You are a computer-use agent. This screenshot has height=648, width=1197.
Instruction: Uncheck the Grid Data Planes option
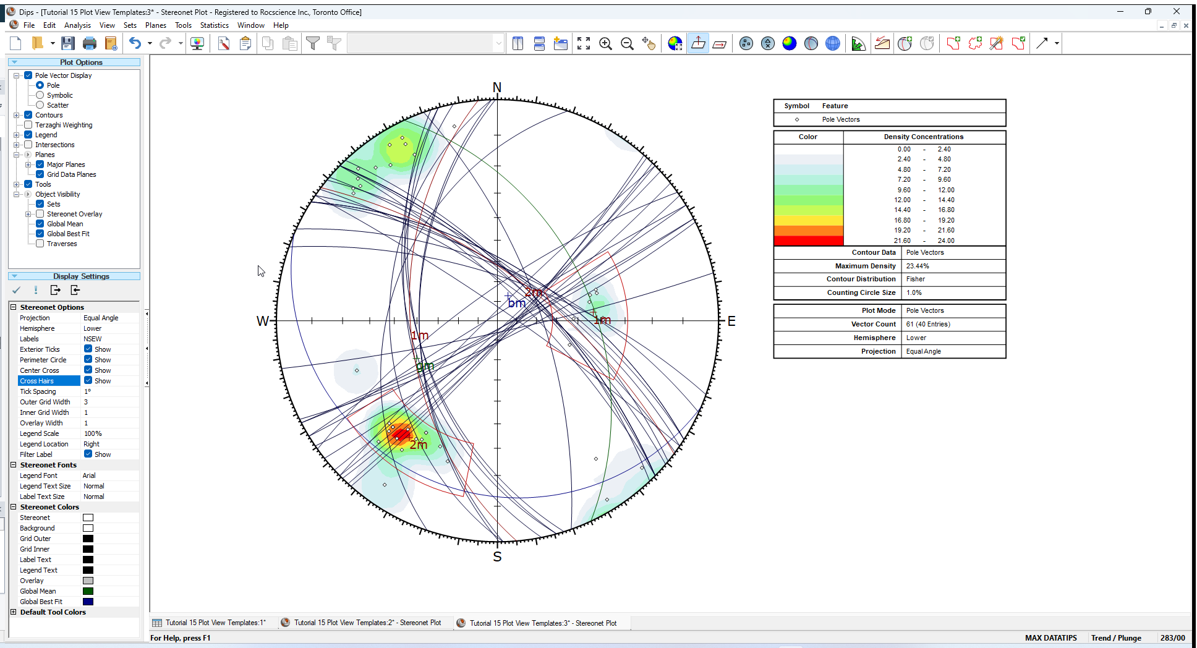(40, 174)
